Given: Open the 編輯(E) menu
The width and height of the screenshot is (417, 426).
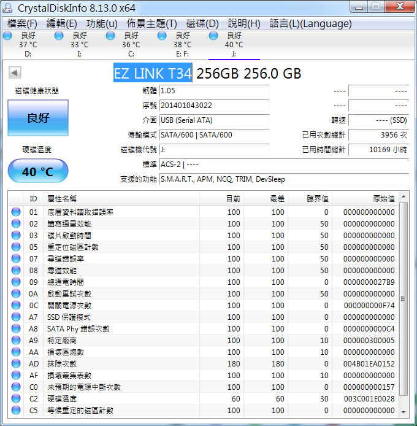Looking at the screenshot, I should tap(61, 24).
